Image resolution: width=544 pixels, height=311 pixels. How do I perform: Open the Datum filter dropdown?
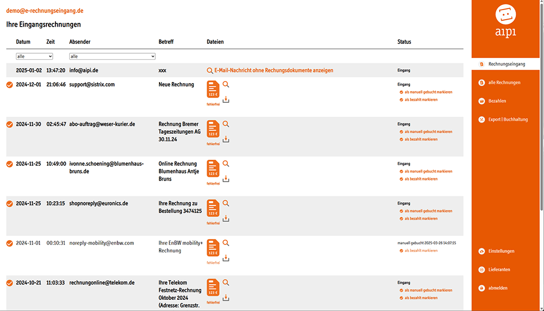(34, 56)
